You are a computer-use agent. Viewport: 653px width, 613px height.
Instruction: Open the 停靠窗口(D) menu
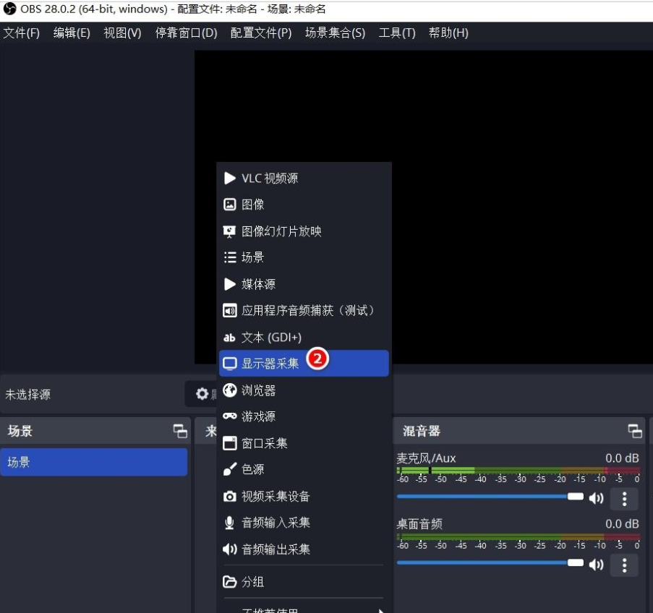(186, 33)
